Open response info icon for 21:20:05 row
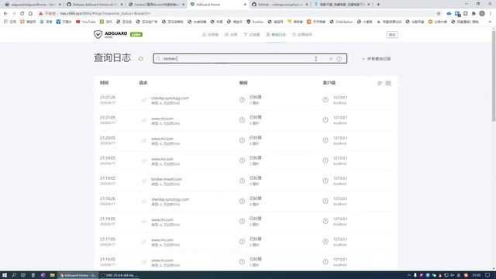Screen dimensions: 496x279 coord(242,140)
